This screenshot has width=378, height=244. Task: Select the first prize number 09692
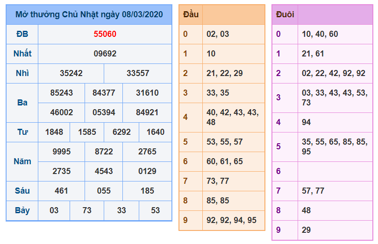[x=105, y=54]
